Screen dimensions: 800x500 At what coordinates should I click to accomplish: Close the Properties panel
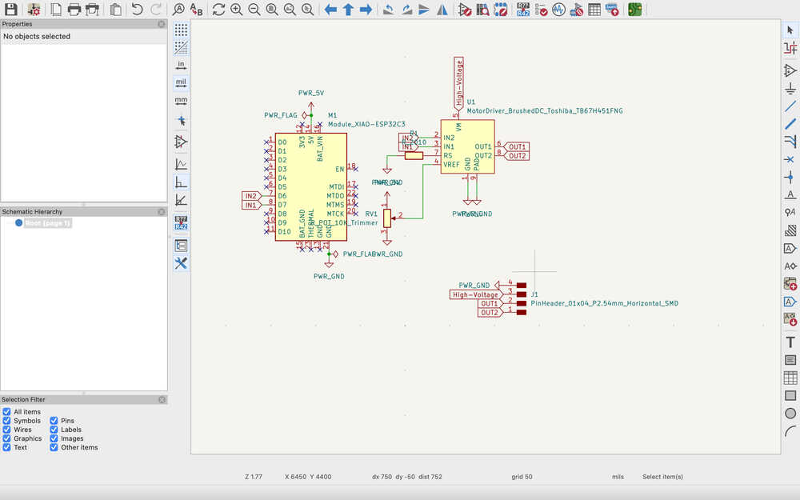pyautogui.click(x=162, y=24)
